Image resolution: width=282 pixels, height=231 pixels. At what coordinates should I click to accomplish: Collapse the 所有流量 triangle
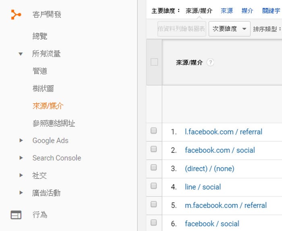21,54
